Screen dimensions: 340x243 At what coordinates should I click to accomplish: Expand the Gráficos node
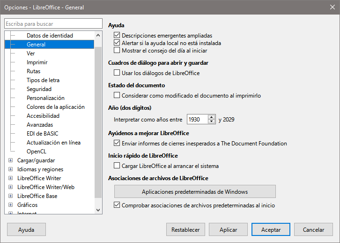[x=10, y=205]
